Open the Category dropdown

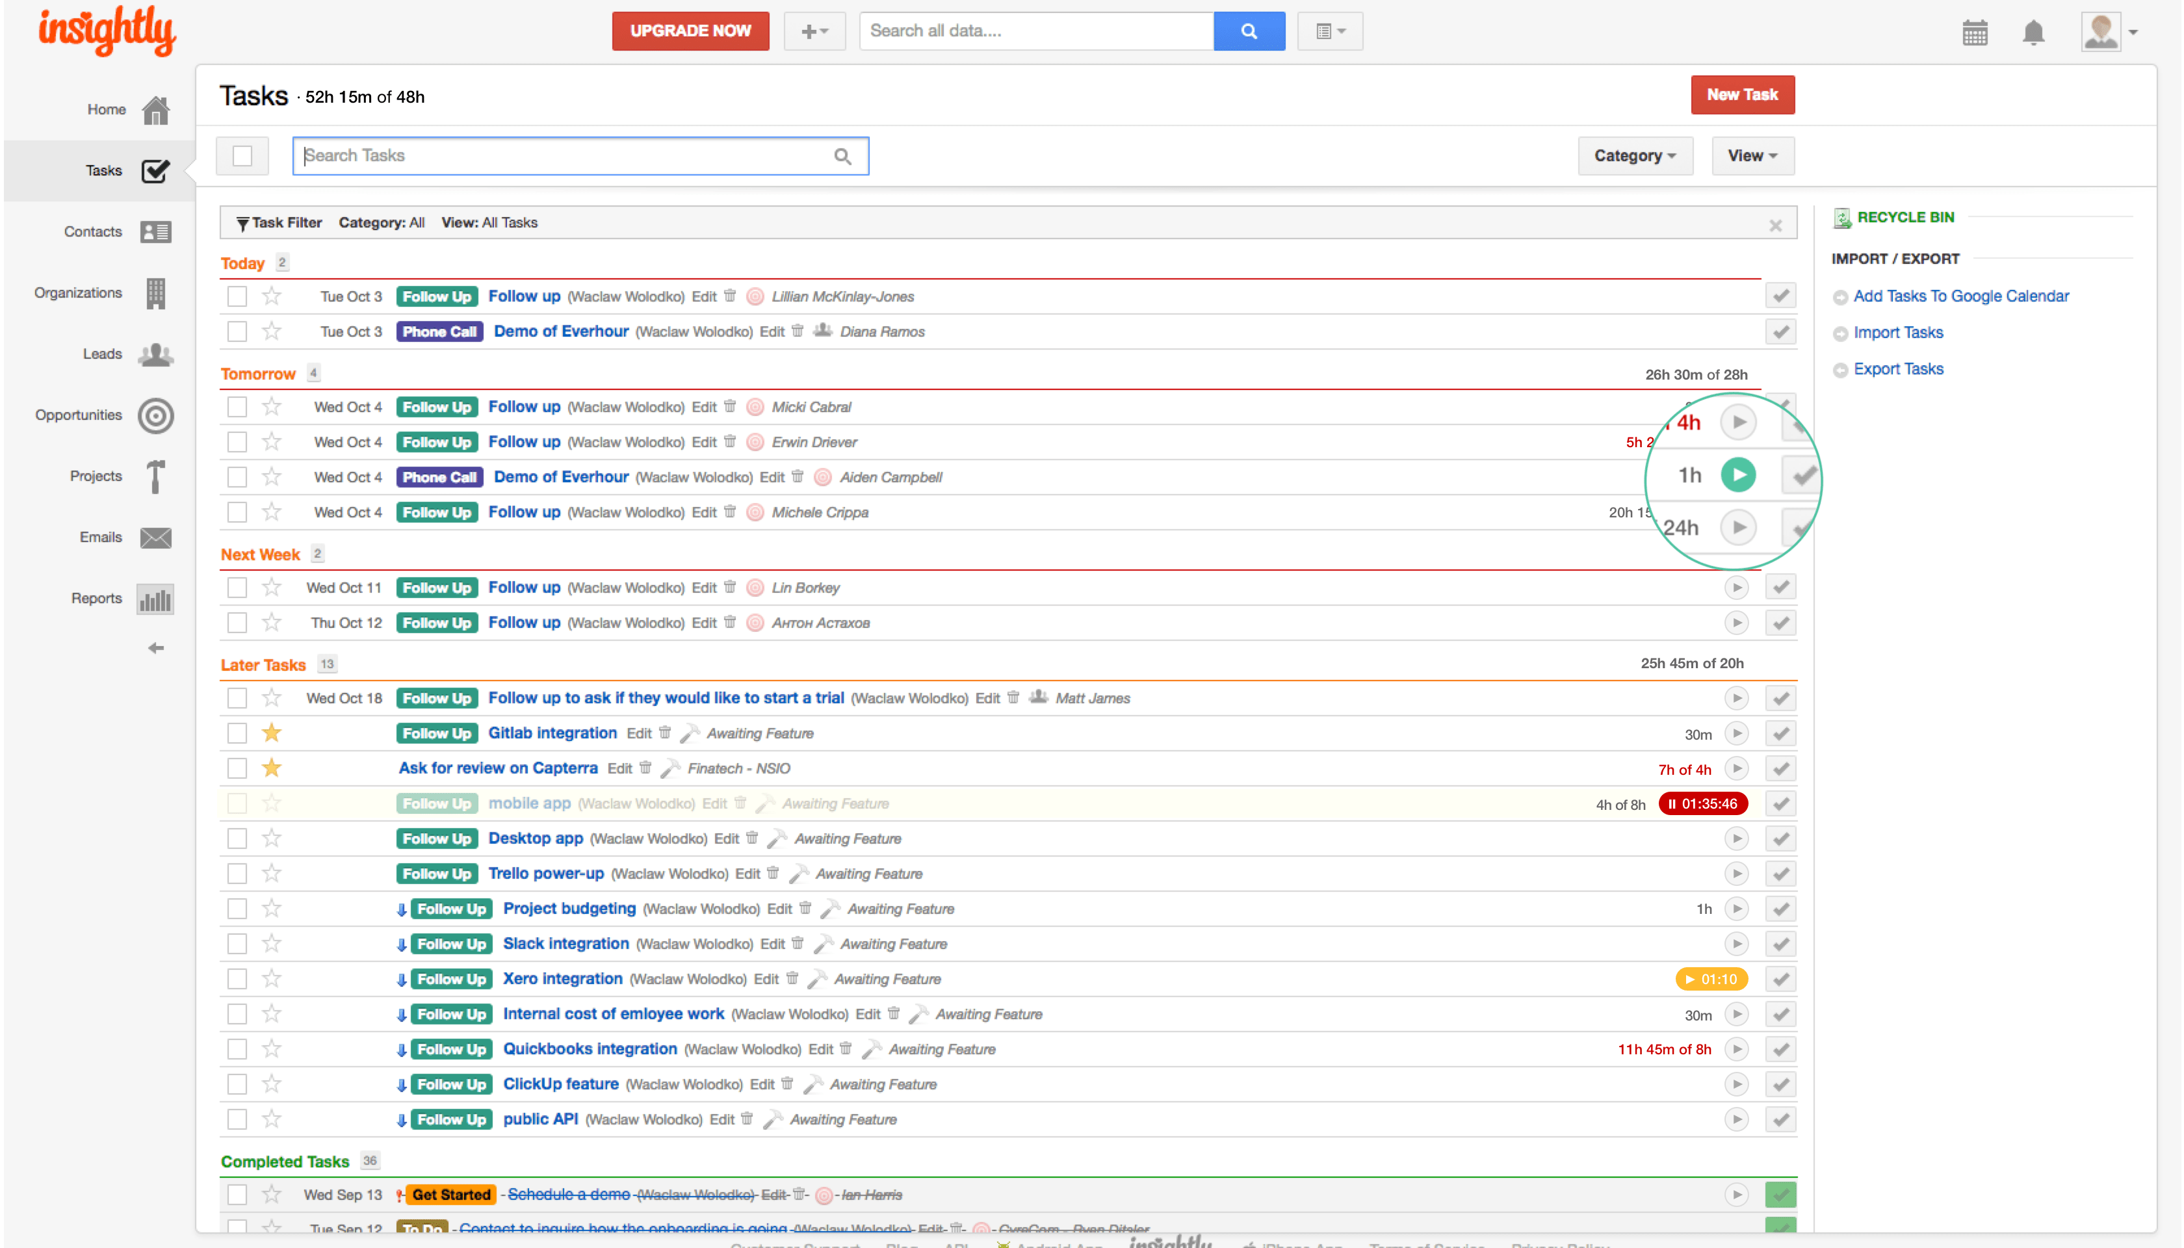1635,156
